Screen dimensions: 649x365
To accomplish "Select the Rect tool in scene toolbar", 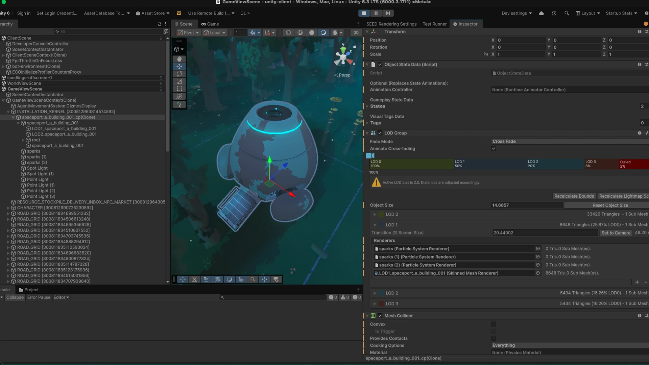I will click(179, 89).
